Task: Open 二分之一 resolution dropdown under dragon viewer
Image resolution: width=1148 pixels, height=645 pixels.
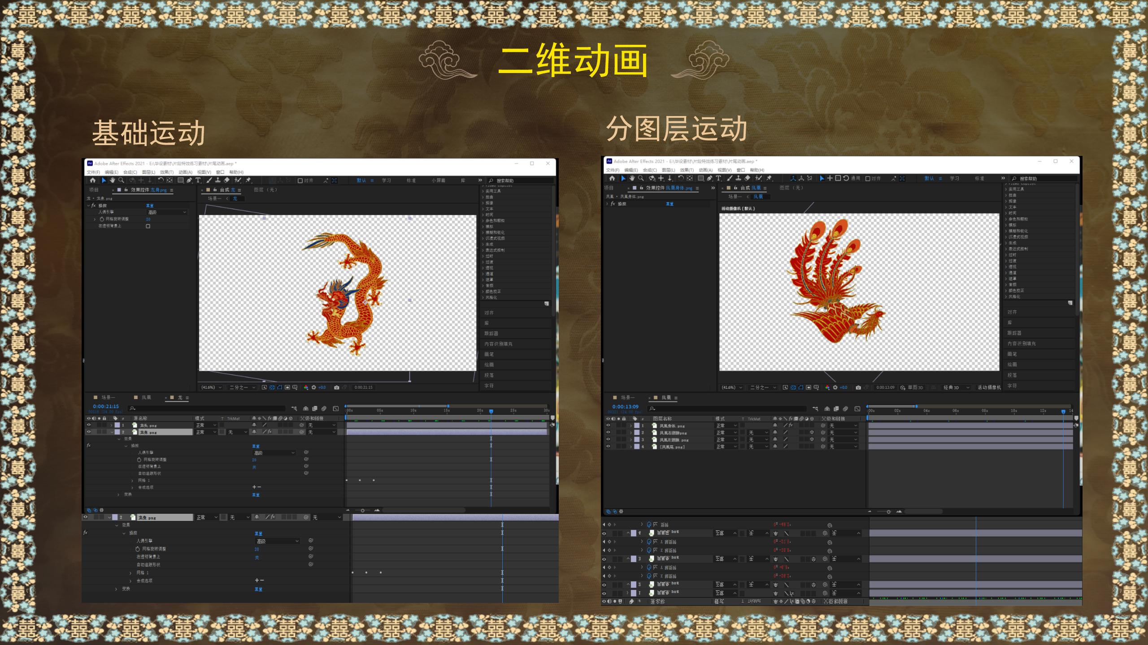Action: pyautogui.click(x=242, y=387)
